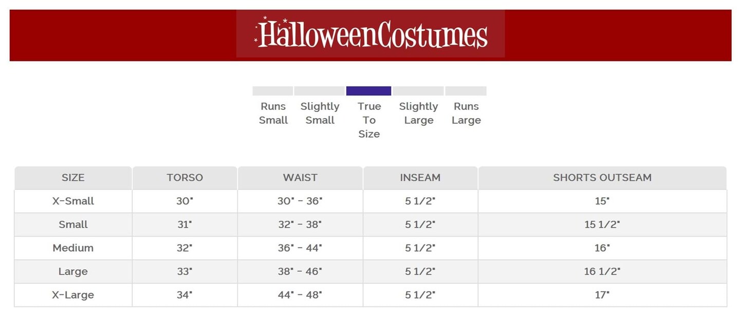Viewport: 740px width, 321px height.
Task: Click the WAIST column header
Action: (x=300, y=178)
